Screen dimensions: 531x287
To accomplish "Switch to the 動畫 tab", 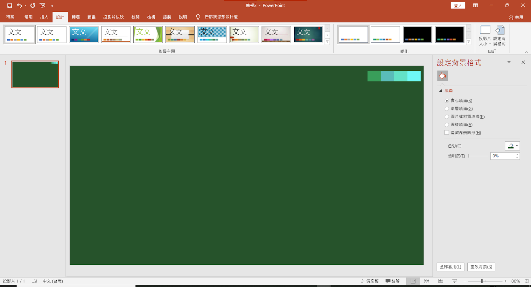I will [x=92, y=17].
